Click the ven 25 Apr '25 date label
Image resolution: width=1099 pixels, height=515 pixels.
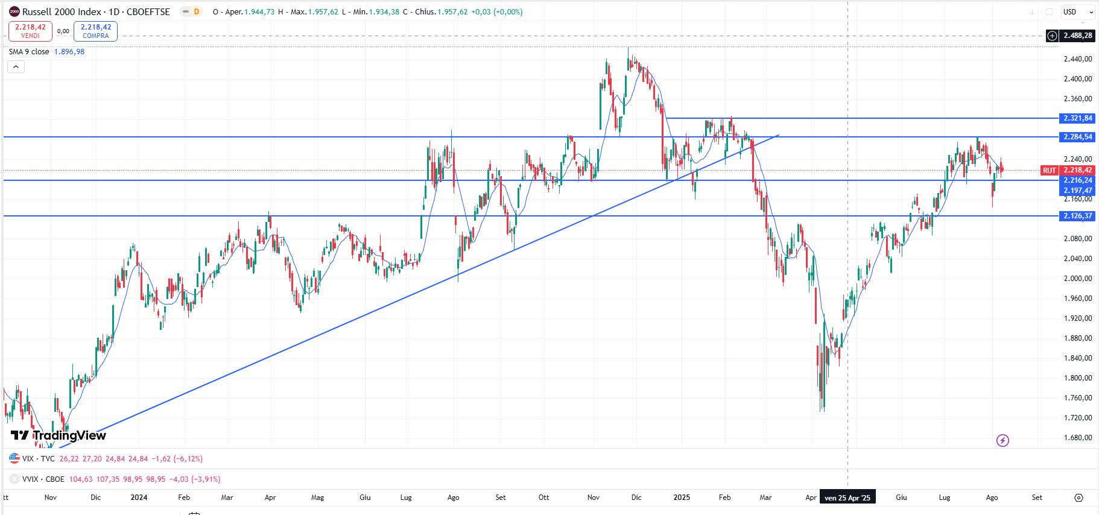click(x=847, y=498)
